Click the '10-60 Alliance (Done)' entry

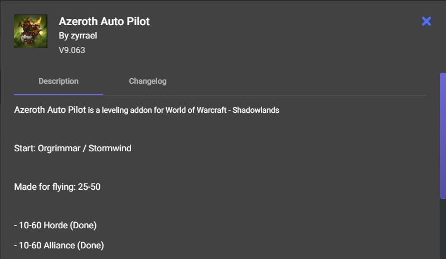(x=59, y=245)
